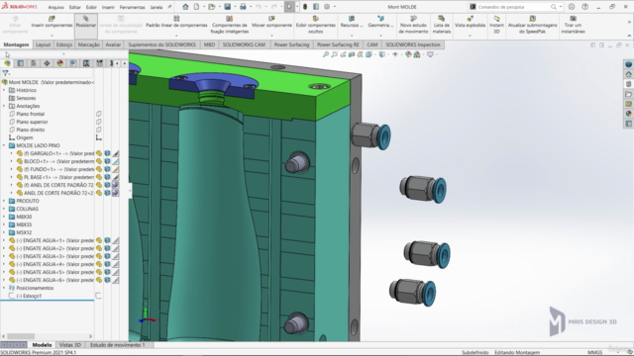Click Atualizar submontagens do SpeedPak
The width and height of the screenshot is (634, 356).
coord(533,25)
